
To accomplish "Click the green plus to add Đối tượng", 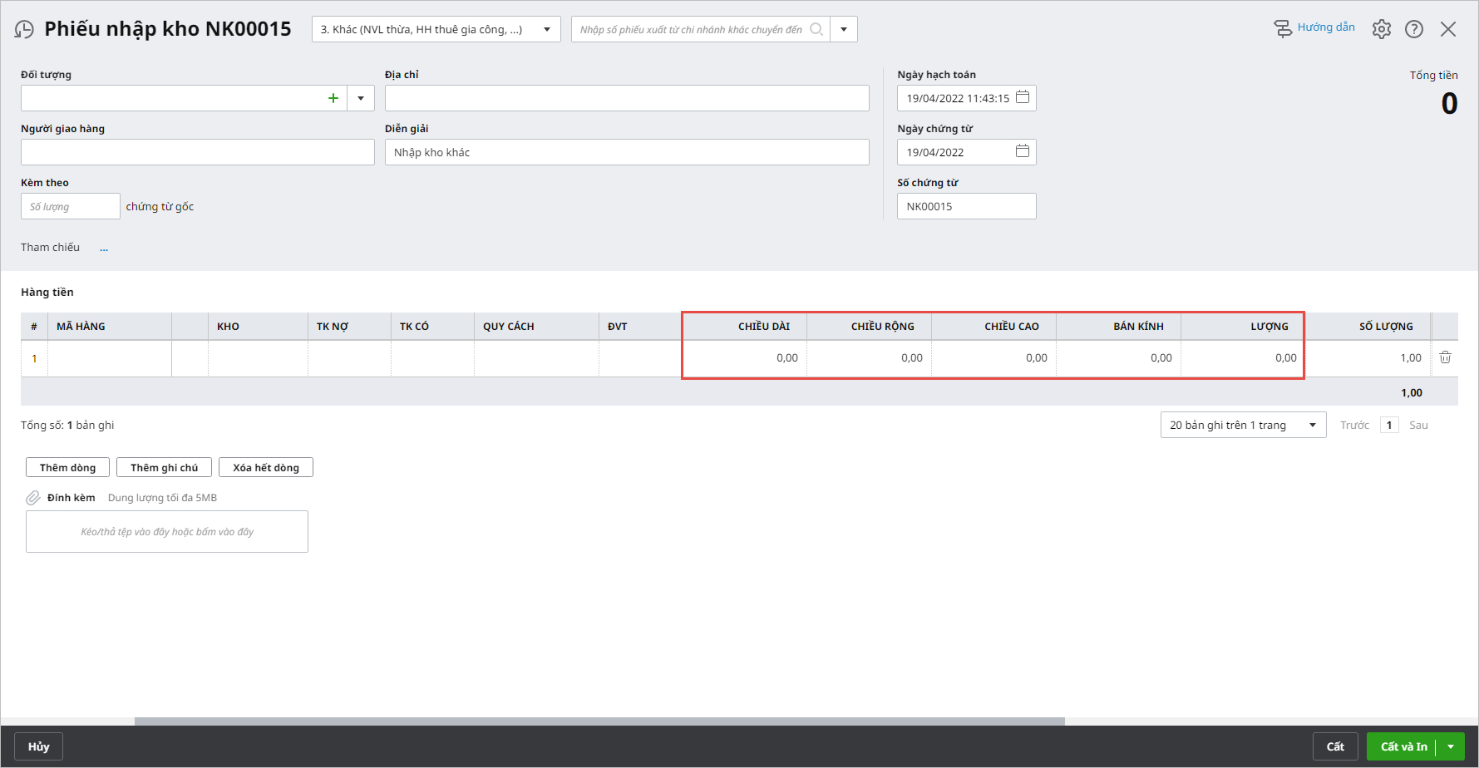I will [333, 98].
